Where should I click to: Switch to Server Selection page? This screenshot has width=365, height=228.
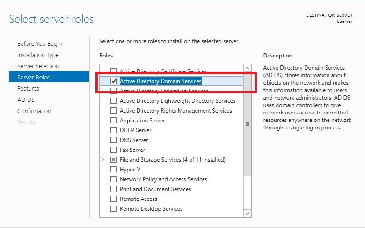click(x=38, y=66)
